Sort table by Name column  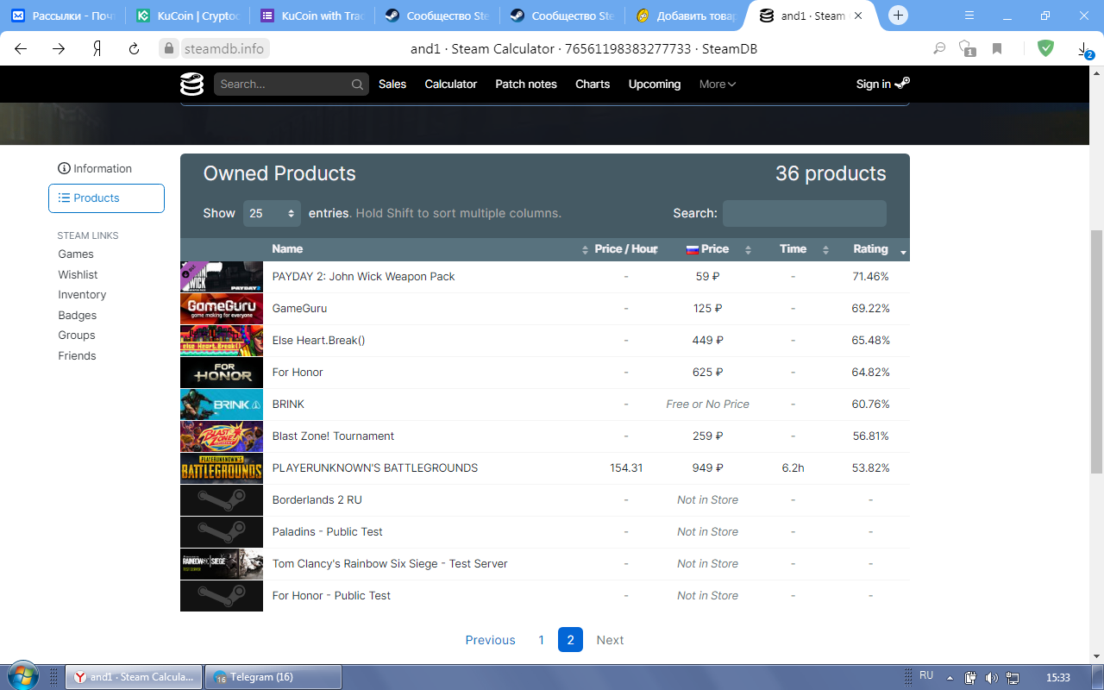coord(429,249)
